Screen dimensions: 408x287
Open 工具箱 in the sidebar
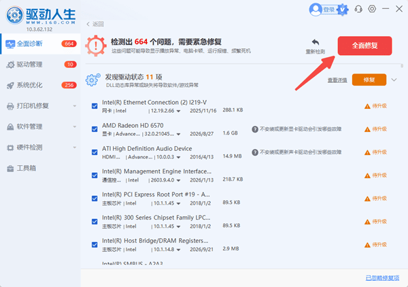coord(40,169)
